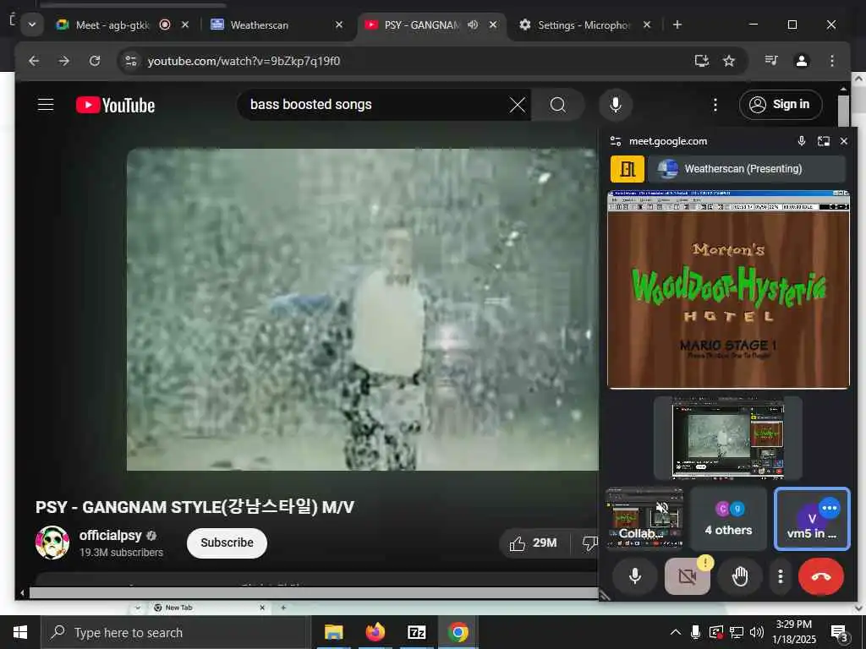Click the youtube.com URL address field
This screenshot has width=866, height=649.
coord(244,61)
